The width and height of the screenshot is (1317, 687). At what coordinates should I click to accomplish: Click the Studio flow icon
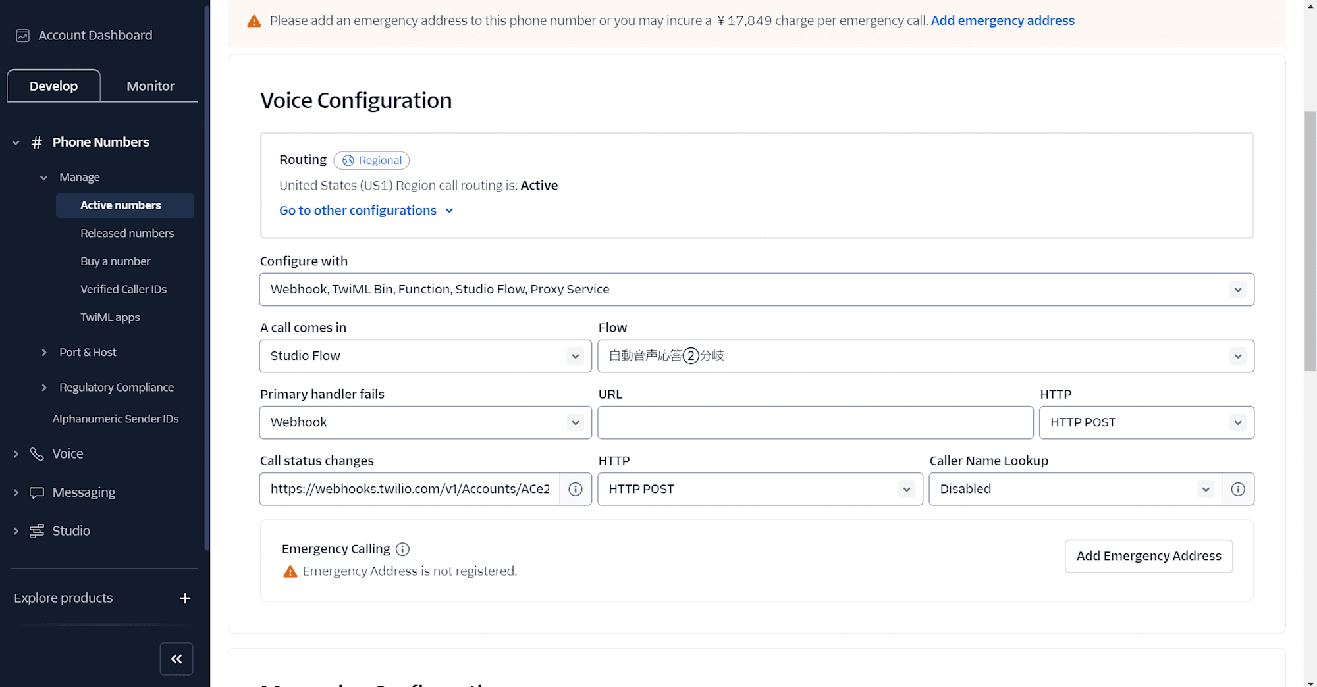pyautogui.click(x=37, y=531)
